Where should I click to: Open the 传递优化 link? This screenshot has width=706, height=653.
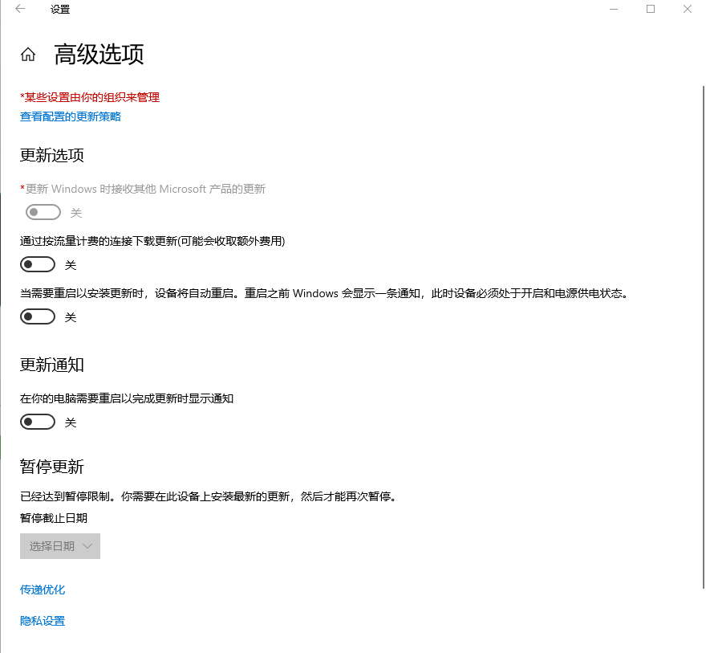coord(43,590)
